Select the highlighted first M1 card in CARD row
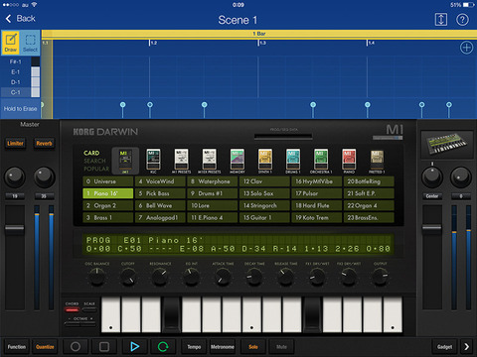Viewport: 477px width, 357px height. coord(125,161)
